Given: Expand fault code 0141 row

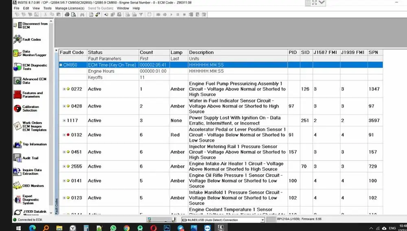Looking at the screenshot, I should [64, 180].
